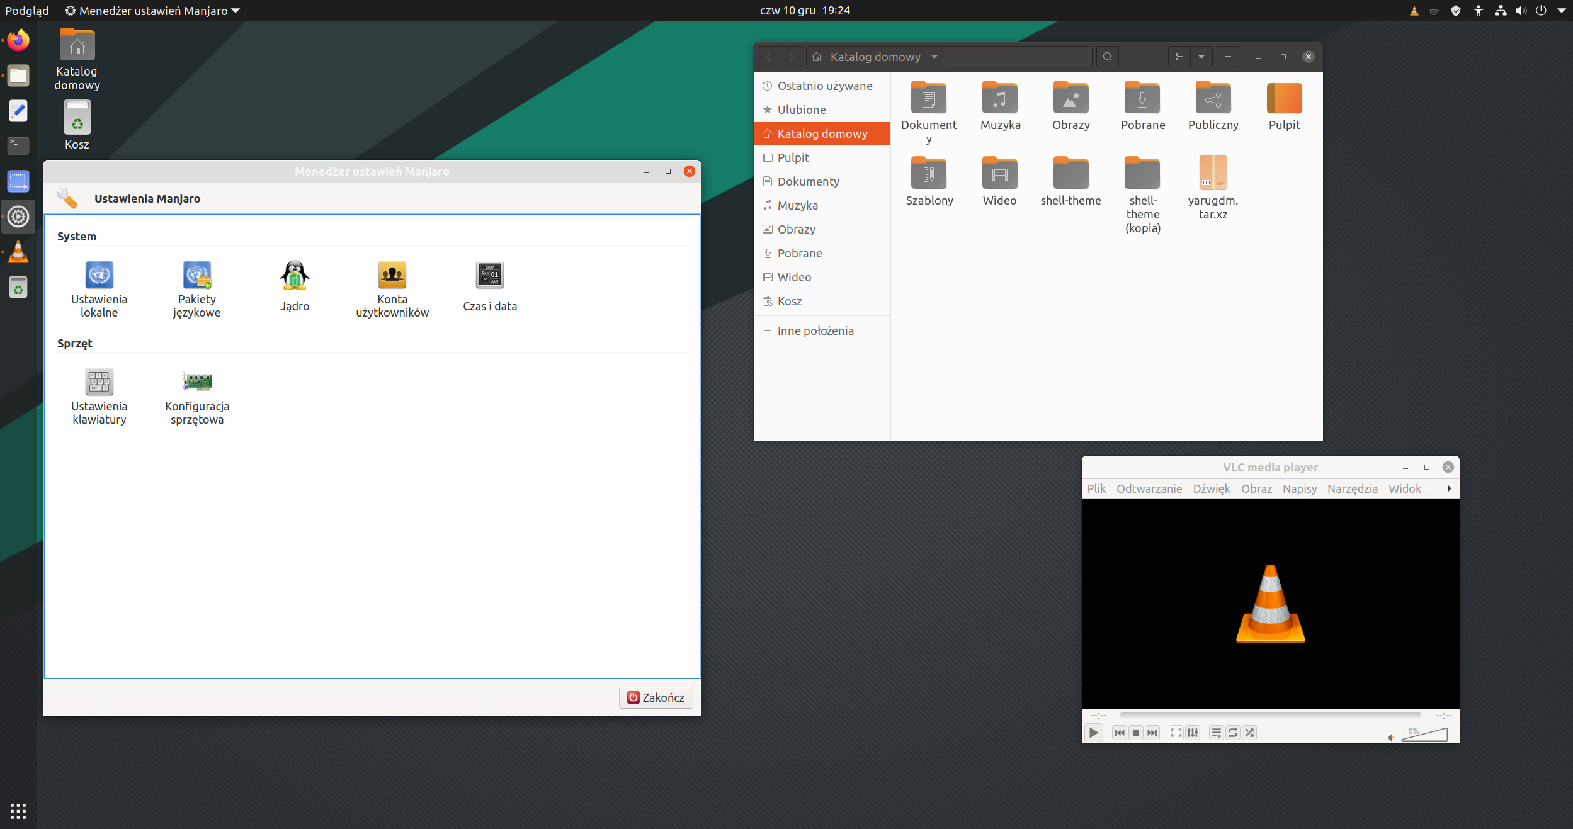Screen dimensions: 1573x829
Task: Open the Odtwarzanie menu in VLC
Action: (x=1149, y=488)
